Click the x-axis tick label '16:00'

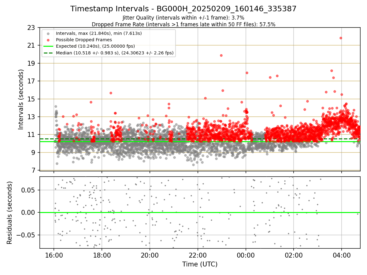(54, 255)
